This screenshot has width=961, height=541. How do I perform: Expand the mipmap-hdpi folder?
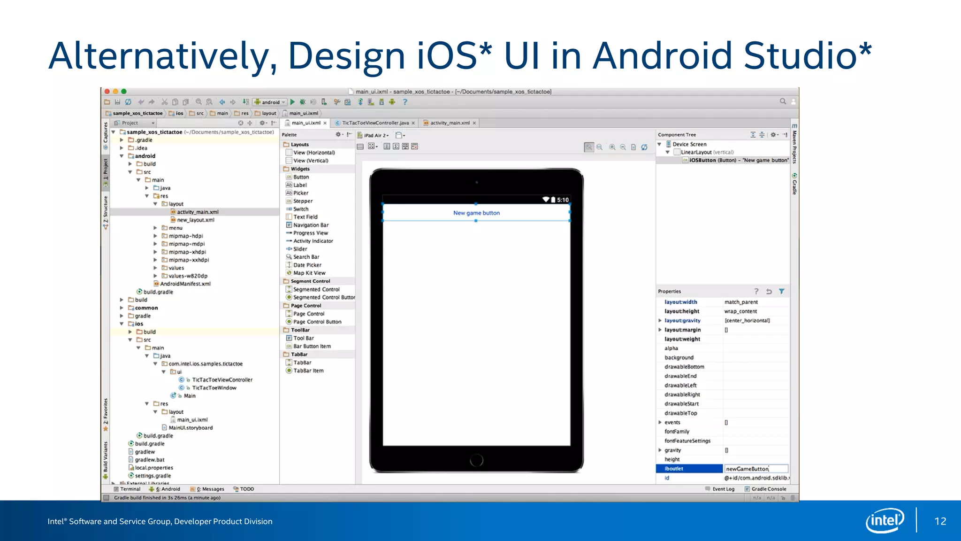click(155, 236)
